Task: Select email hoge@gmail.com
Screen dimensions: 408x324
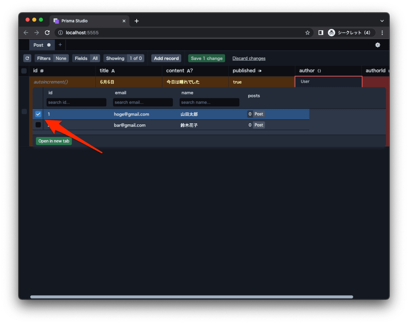Action: point(131,114)
